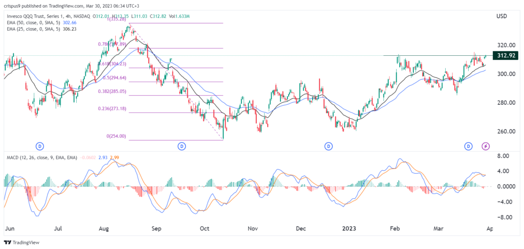Click the dividend D marker in late March
This screenshot has width=524, height=249.
[x=469, y=146]
